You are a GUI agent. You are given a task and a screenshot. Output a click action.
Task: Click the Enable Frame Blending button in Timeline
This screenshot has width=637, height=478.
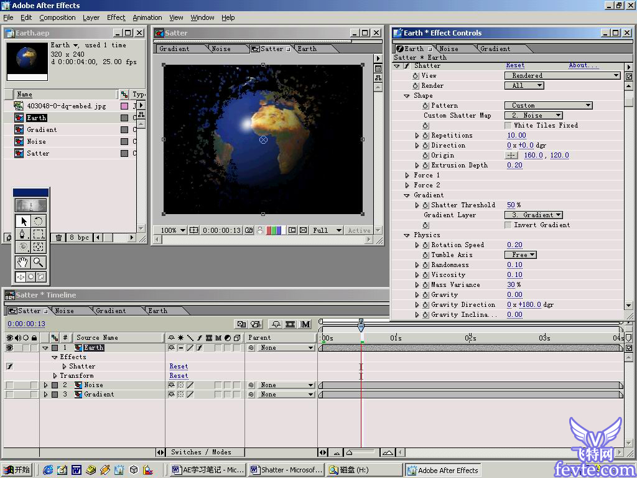[290, 324]
